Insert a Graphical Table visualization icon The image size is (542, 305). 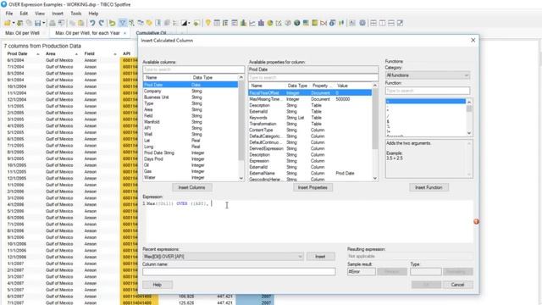(x=235, y=23)
